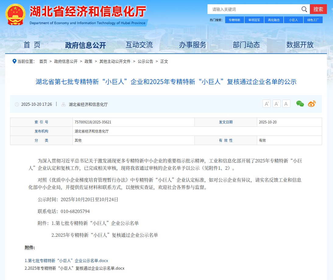This screenshot has width=333, height=280.
Task: Open the 首页 main navigation tab
Action: click(32, 45)
